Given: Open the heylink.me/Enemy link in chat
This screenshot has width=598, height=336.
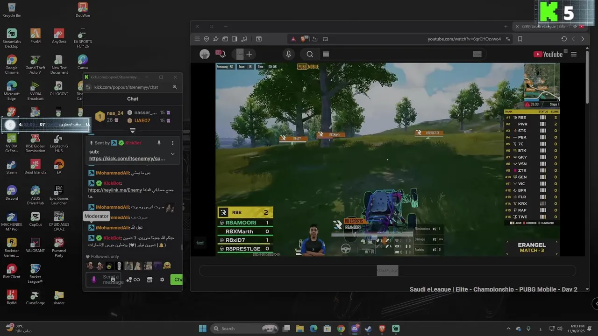Looking at the screenshot, I should (x=115, y=190).
